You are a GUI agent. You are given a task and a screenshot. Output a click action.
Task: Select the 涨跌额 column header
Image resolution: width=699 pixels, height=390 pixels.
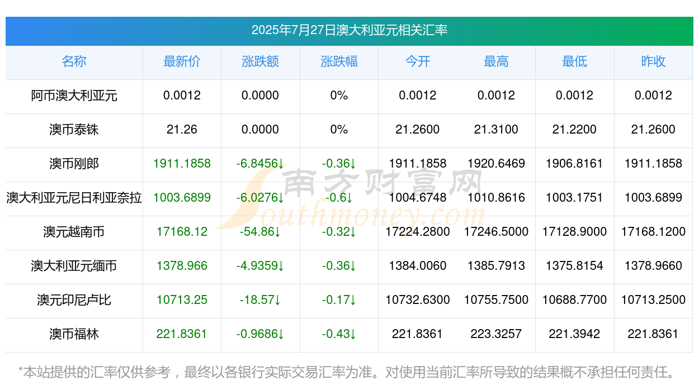[260, 61]
